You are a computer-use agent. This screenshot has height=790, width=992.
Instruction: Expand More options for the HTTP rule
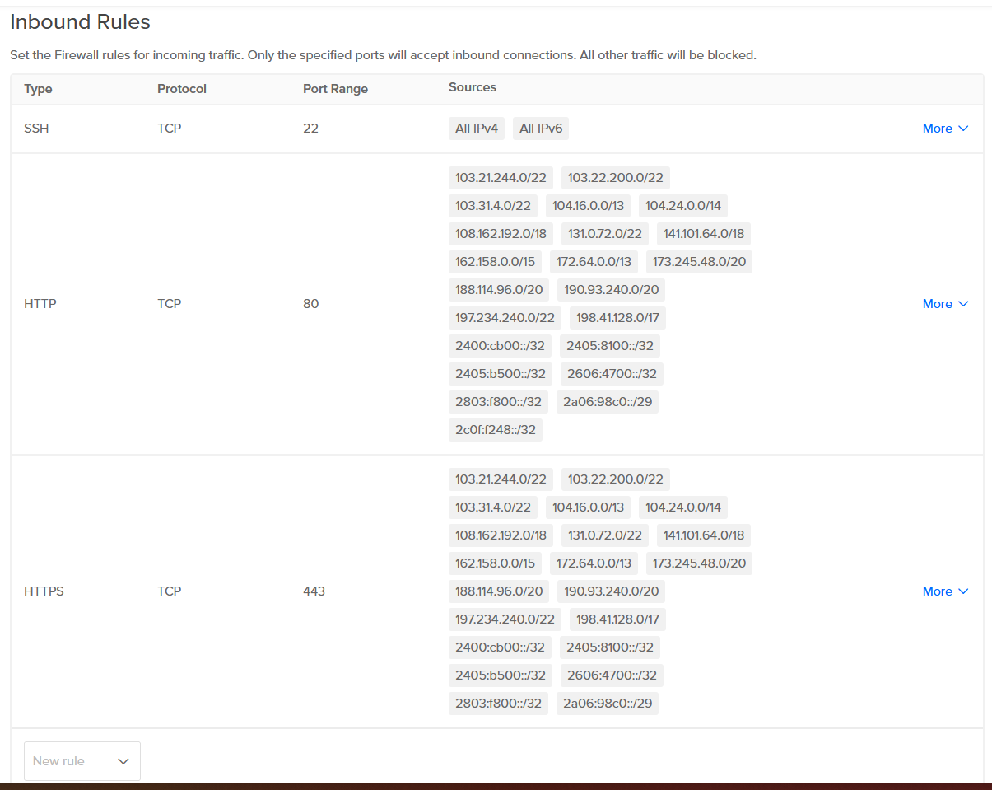click(x=945, y=304)
